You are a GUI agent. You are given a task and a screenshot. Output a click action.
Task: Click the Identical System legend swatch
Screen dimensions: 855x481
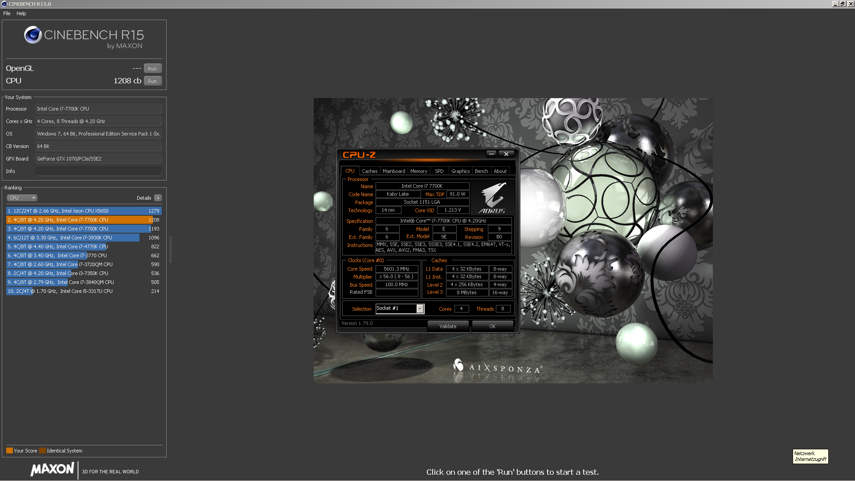[x=42, y=451]
